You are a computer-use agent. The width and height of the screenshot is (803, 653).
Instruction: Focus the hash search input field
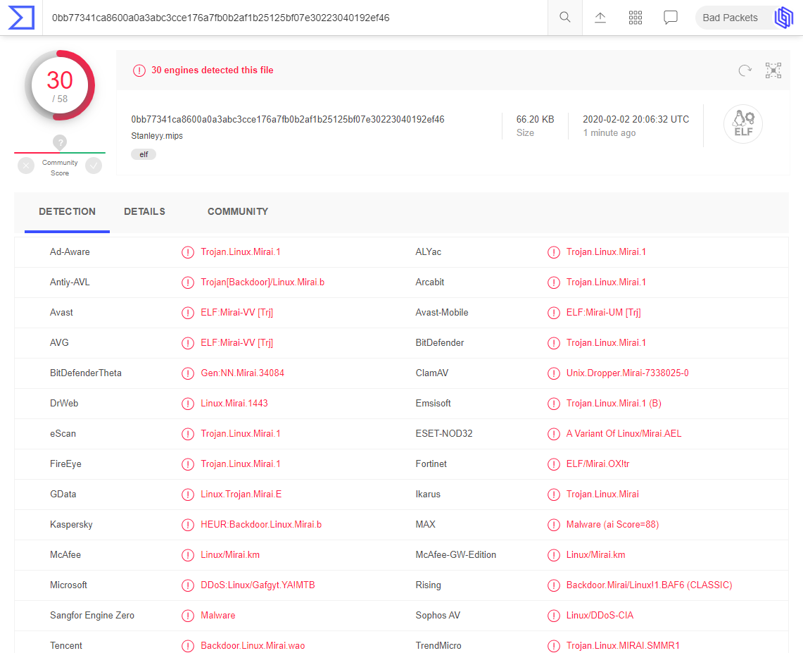[x=294, y=18]
